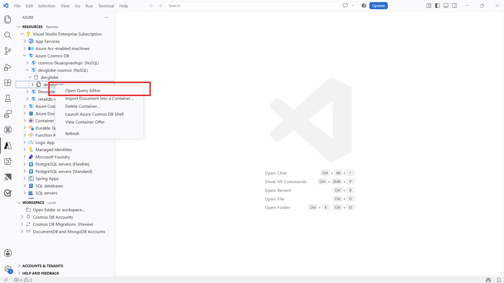Viewport: 504px width, 283px height.
Task: Toggle the primary side bar visibility
Action: pyautogui.click(x=437, y=6)
